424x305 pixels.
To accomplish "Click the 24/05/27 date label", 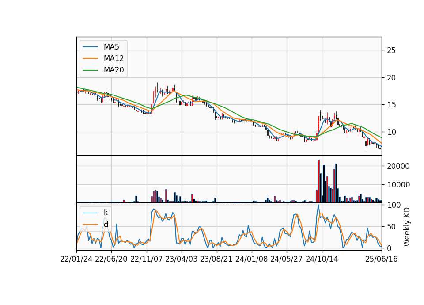I will pos(287,259).
